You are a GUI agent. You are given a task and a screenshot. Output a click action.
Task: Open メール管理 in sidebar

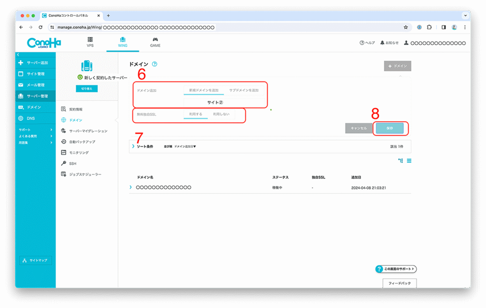pos(35,85)
